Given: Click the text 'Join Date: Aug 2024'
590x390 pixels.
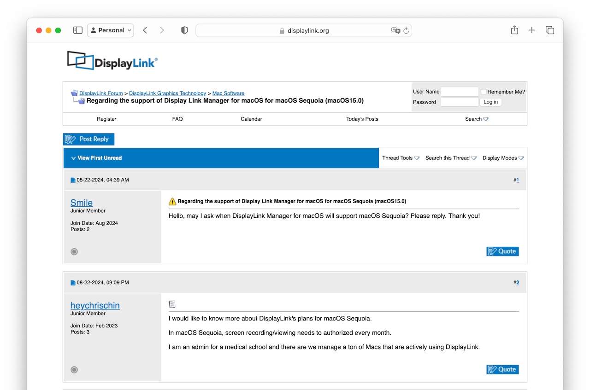Looking at the screenshot, I should pos(94,223).
